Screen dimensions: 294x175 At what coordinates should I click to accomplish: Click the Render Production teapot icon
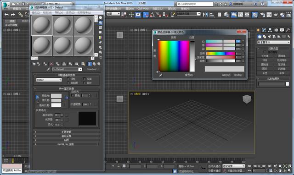pos(276,15)
